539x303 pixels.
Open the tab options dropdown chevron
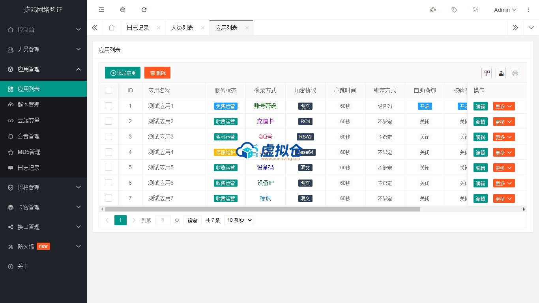(x=531, y=28)
